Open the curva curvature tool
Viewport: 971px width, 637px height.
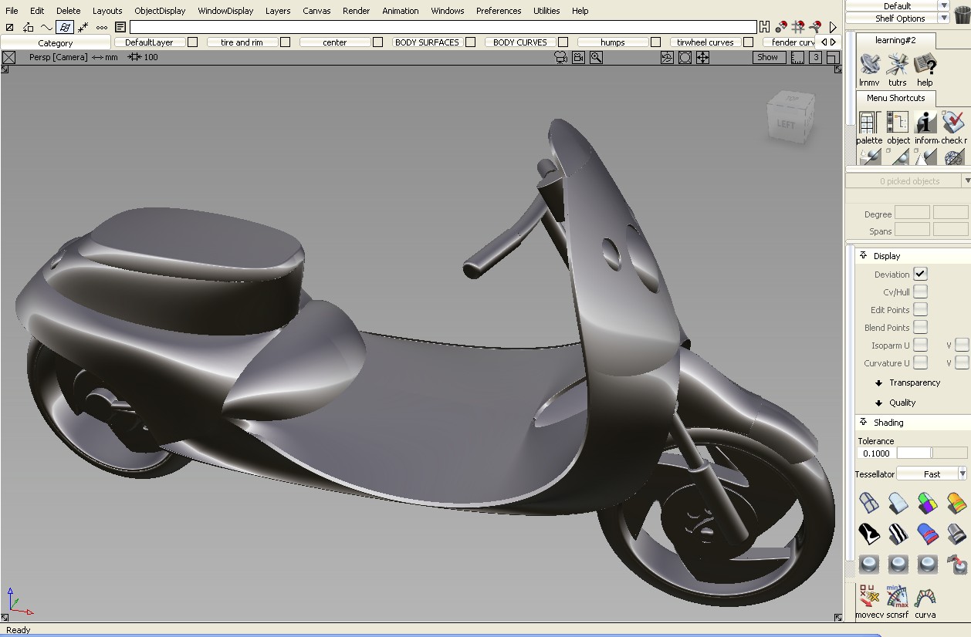pos(925,598)
